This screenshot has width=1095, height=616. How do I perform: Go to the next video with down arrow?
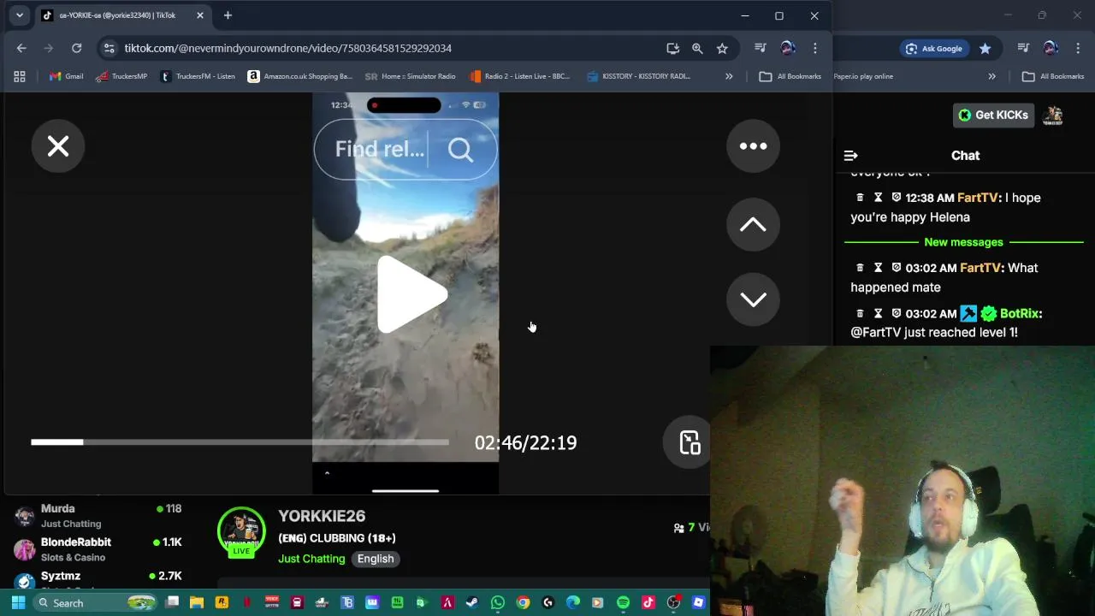753,299
